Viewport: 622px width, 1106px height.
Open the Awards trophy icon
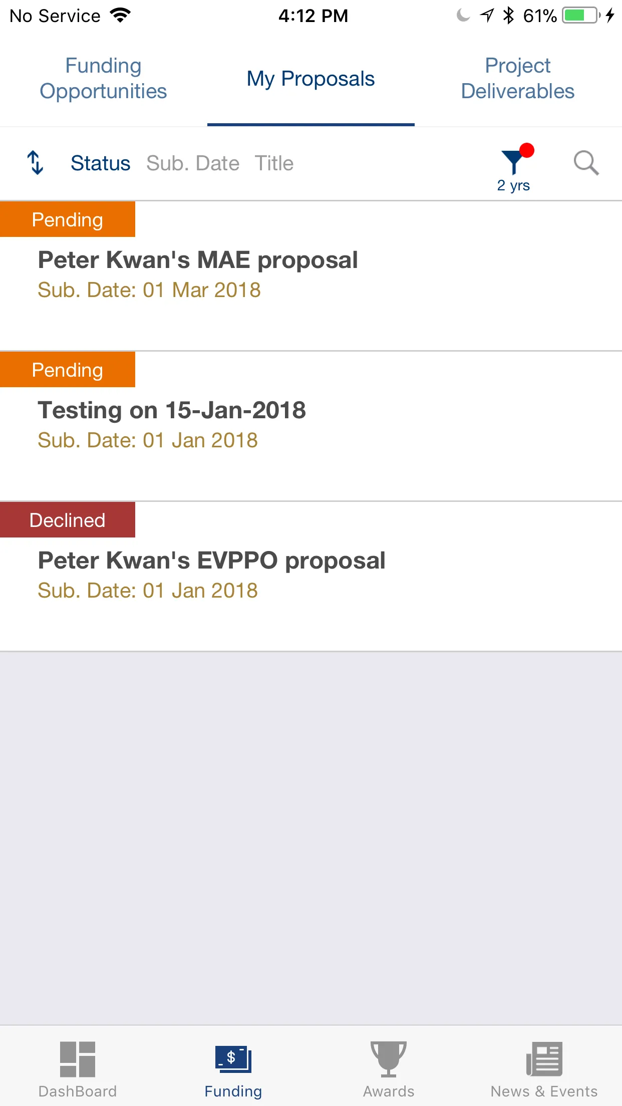389,1059
